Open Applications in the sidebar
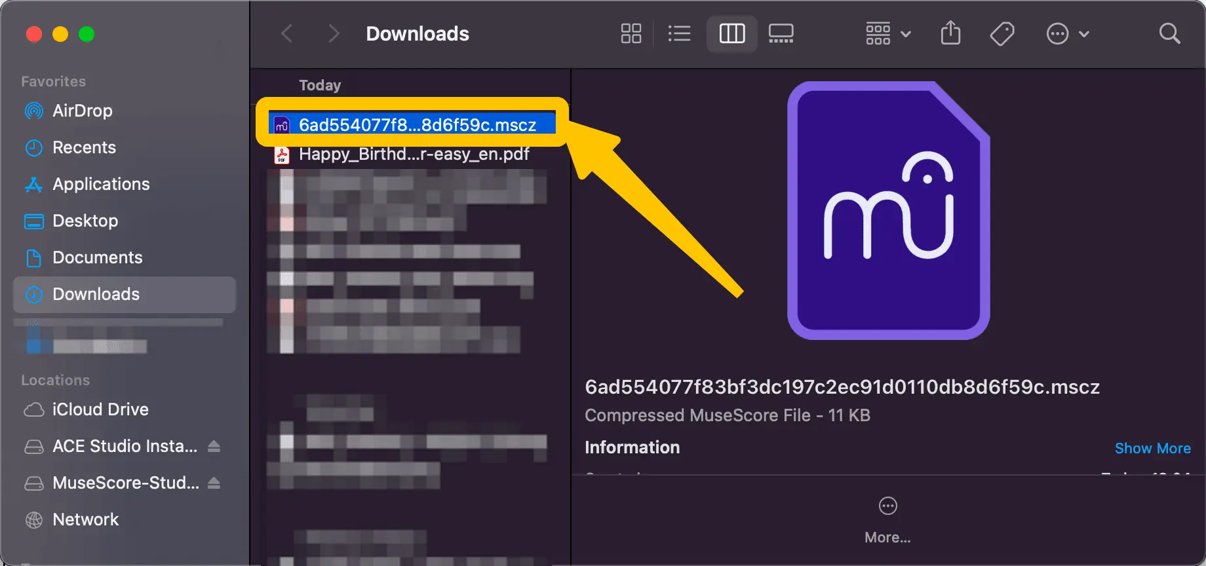The height and width of the screenshot is (566, 1206). click(125, 184)
